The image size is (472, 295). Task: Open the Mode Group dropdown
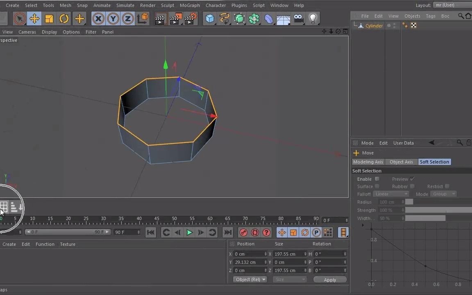[x=444, y=194]
